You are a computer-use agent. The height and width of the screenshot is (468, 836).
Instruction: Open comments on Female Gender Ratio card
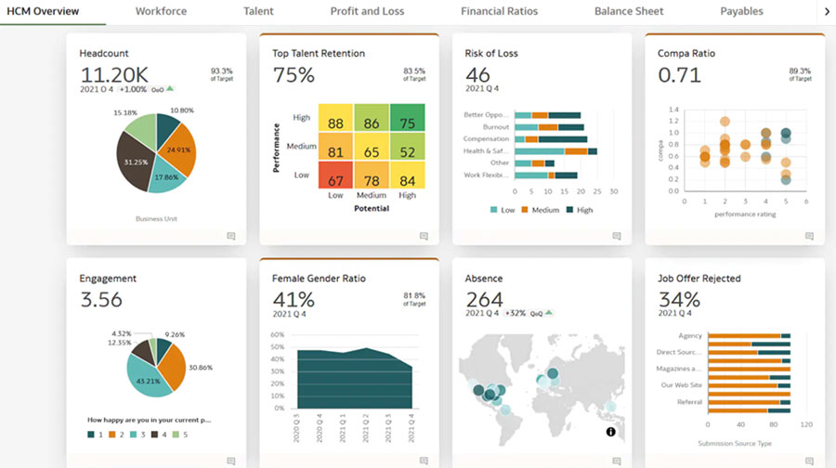click(424, 461)
